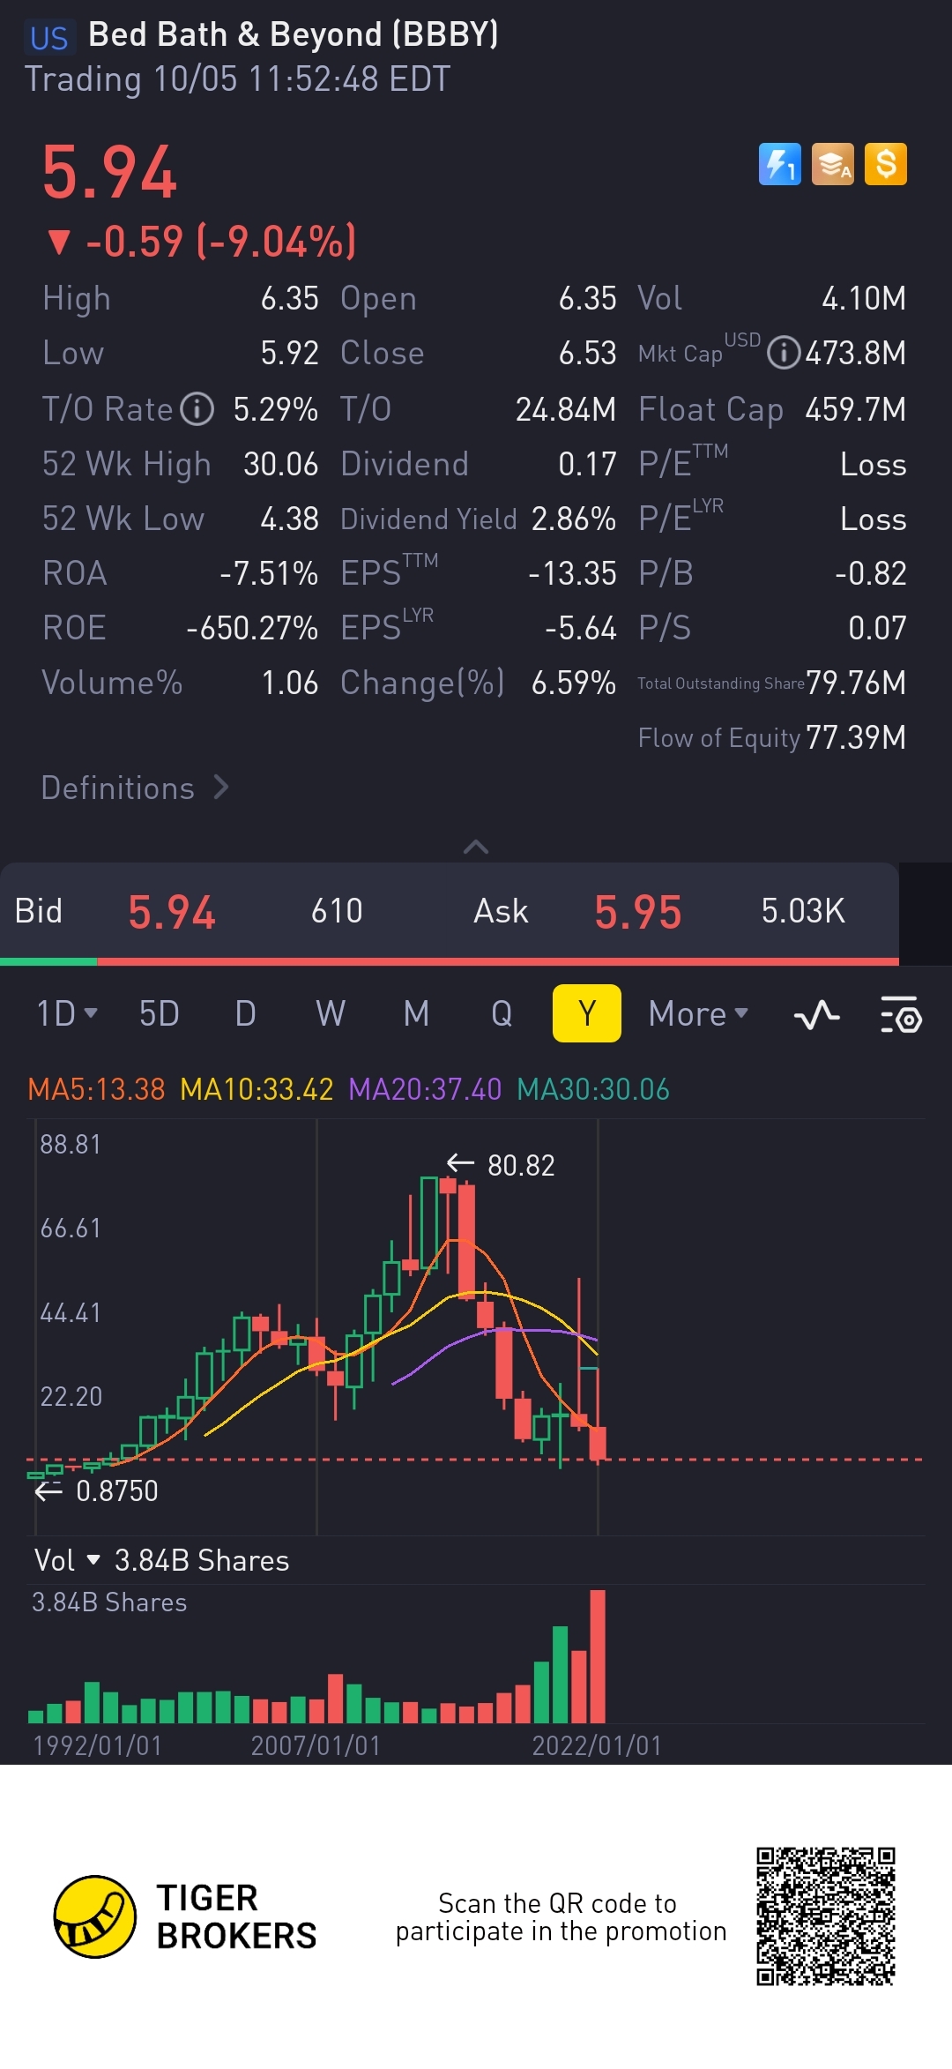Viewport: 952px width, 2069px height.
Task: Click the EPS TTM -13.35 value
Action: pyautogui.click(x=572, y=573)
